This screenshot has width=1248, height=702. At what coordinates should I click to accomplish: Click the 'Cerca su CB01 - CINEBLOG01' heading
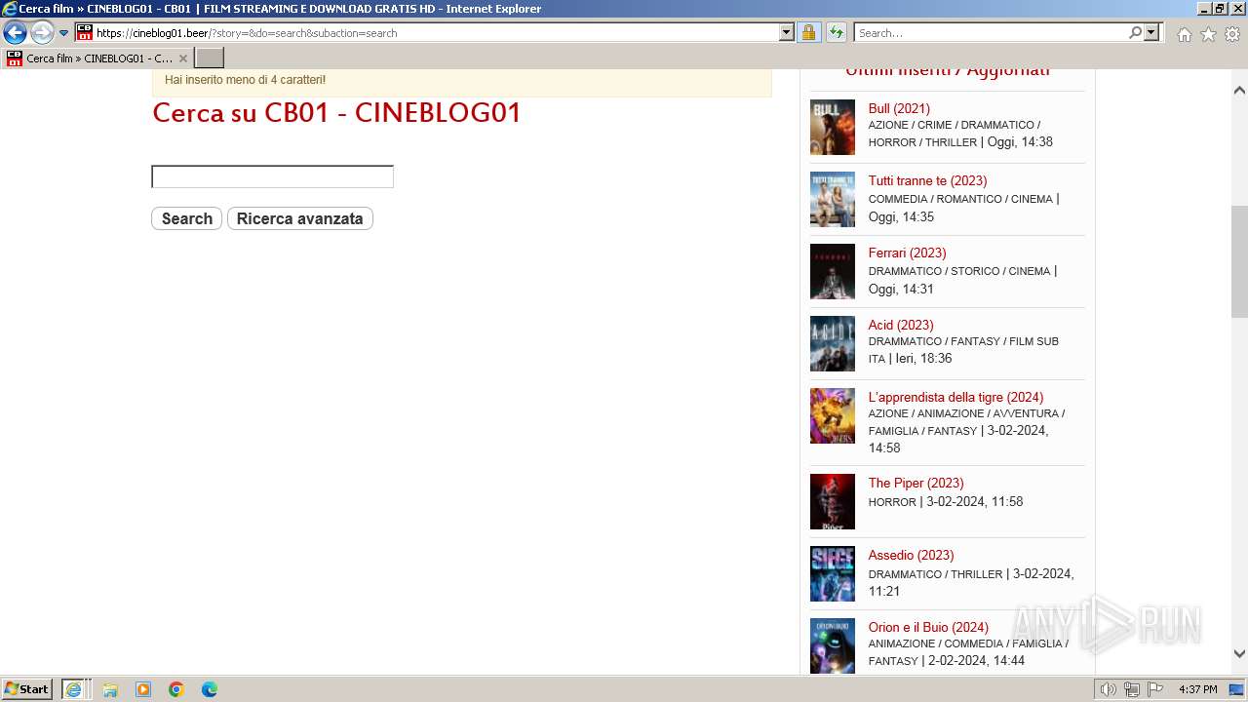336,113
